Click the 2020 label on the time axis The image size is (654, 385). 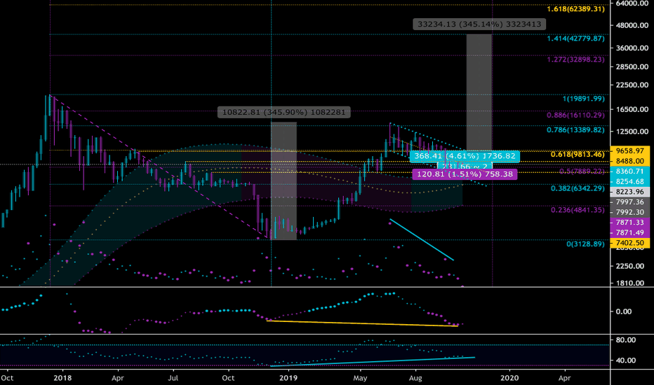coord(509,378)
